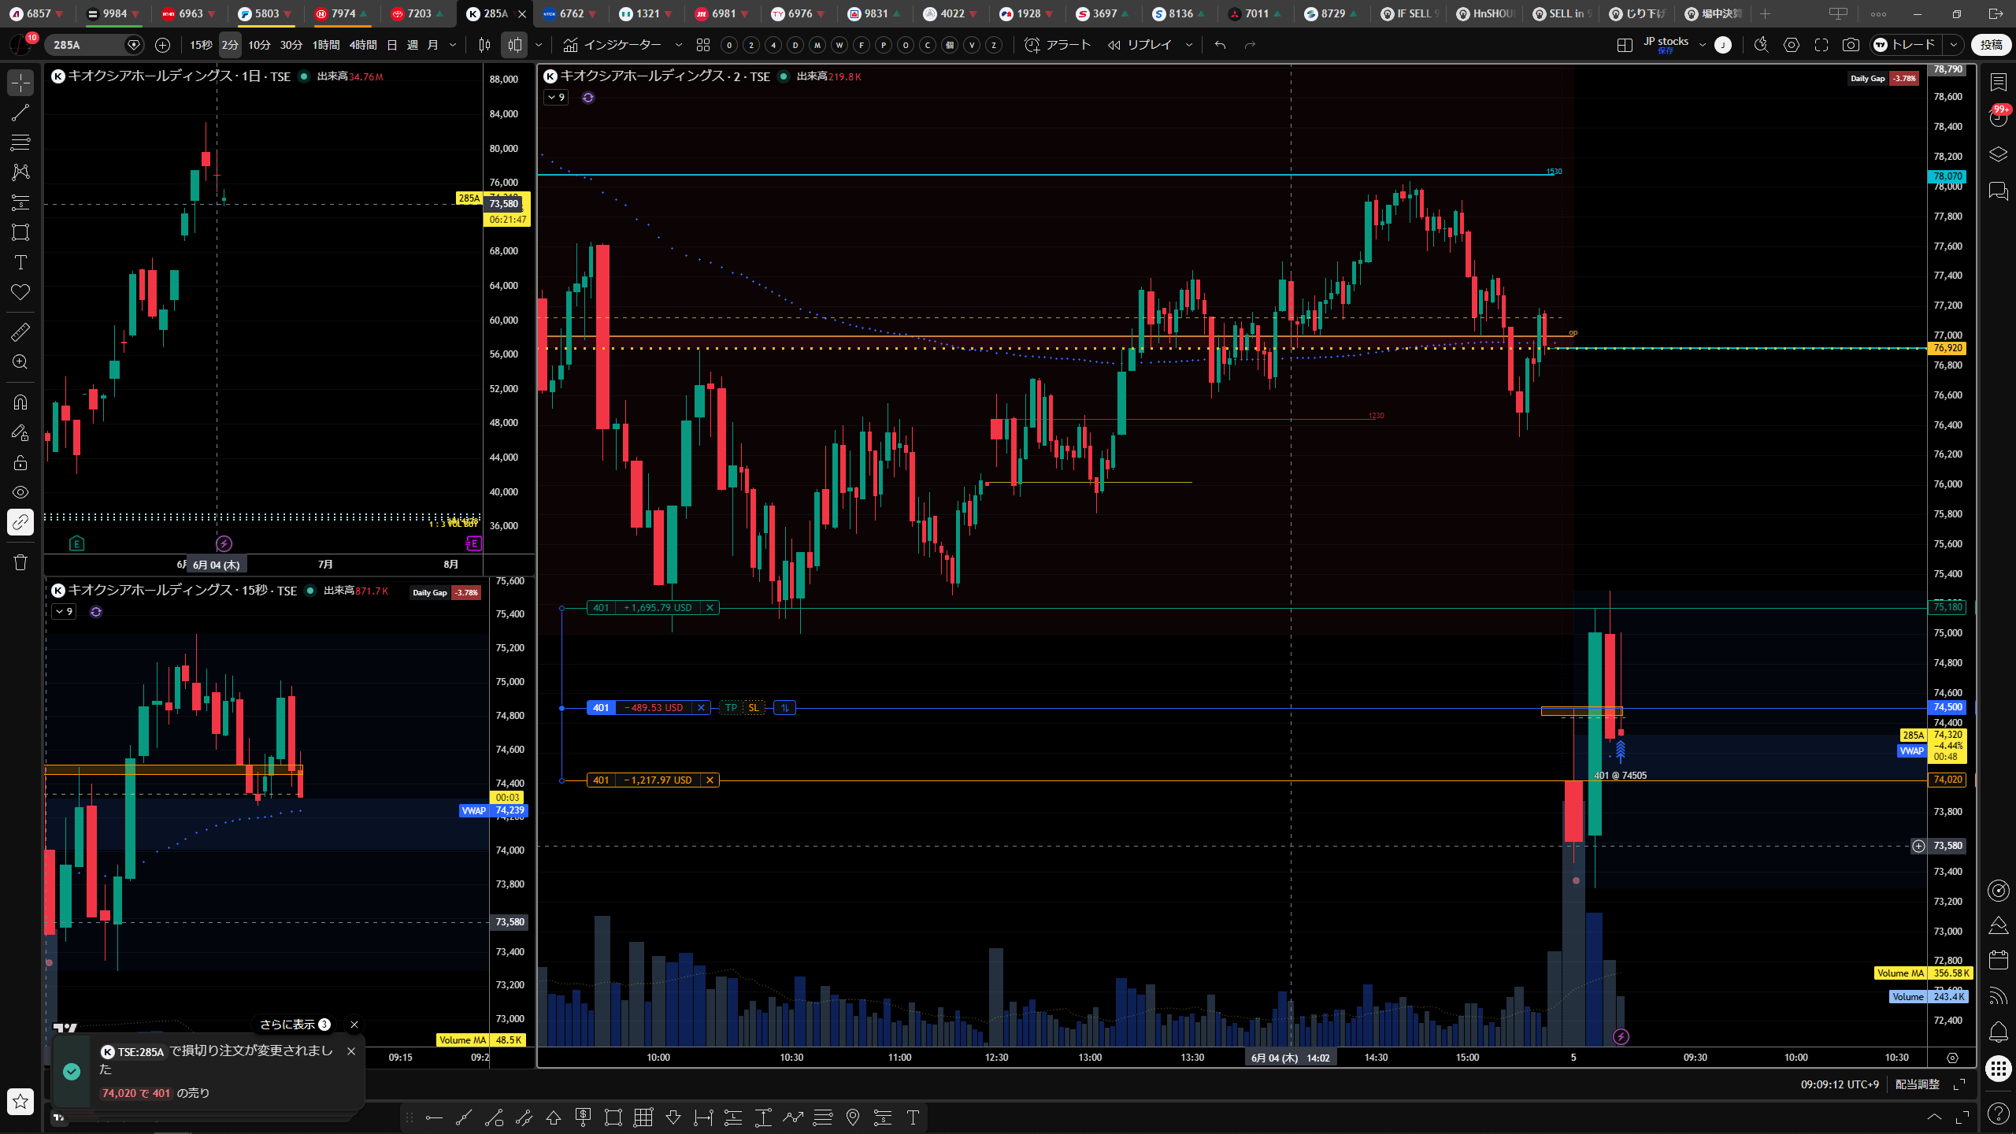The width and height of the screenshot is (2016, 1134).
Task: Switch to the 6762 chart tab
Action: click(x=572, y=13)
